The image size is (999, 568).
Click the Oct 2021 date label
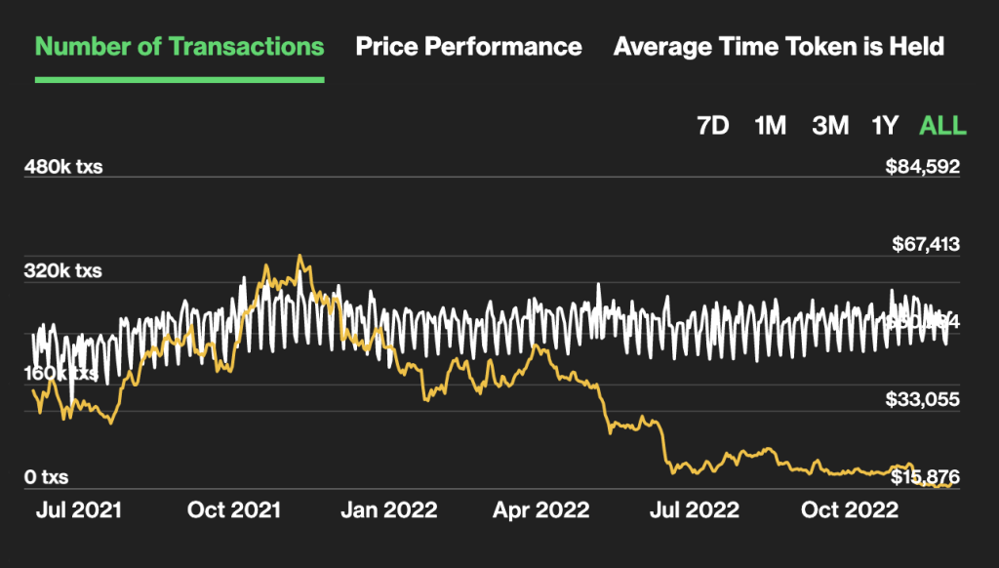point(234,510)
